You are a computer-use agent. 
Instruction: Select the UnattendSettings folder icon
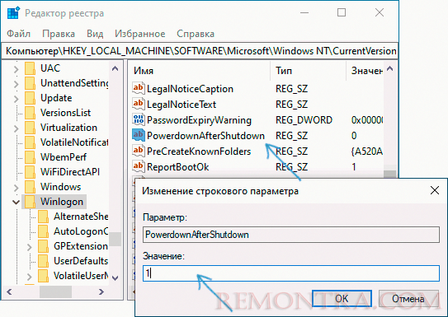click(30, 83)
